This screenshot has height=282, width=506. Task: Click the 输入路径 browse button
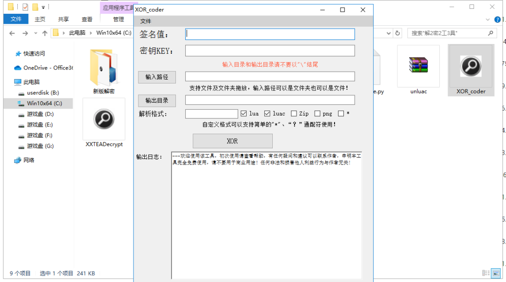click(157, 77)
